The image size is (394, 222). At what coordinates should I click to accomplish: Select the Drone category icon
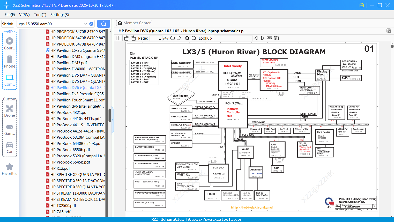point(10,111)
